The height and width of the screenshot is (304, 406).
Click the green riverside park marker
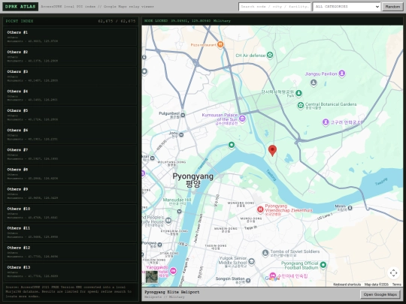(232, 145)
